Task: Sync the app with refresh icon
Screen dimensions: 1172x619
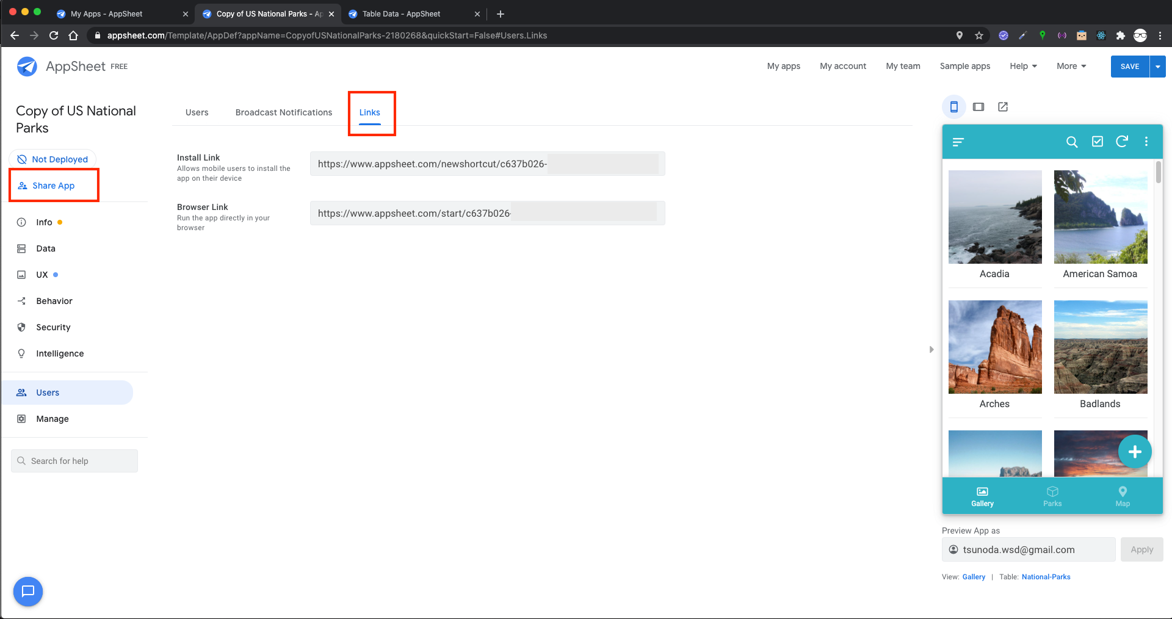Action: point(1122,142)
